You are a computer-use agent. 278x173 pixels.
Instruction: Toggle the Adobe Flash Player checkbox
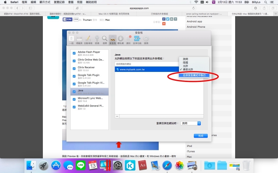coord(74,53)
